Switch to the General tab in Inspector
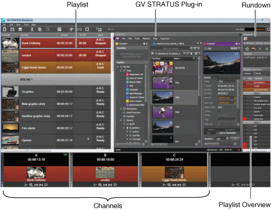Viewport: 271px width, 210px height. click(x=207, y=78)
